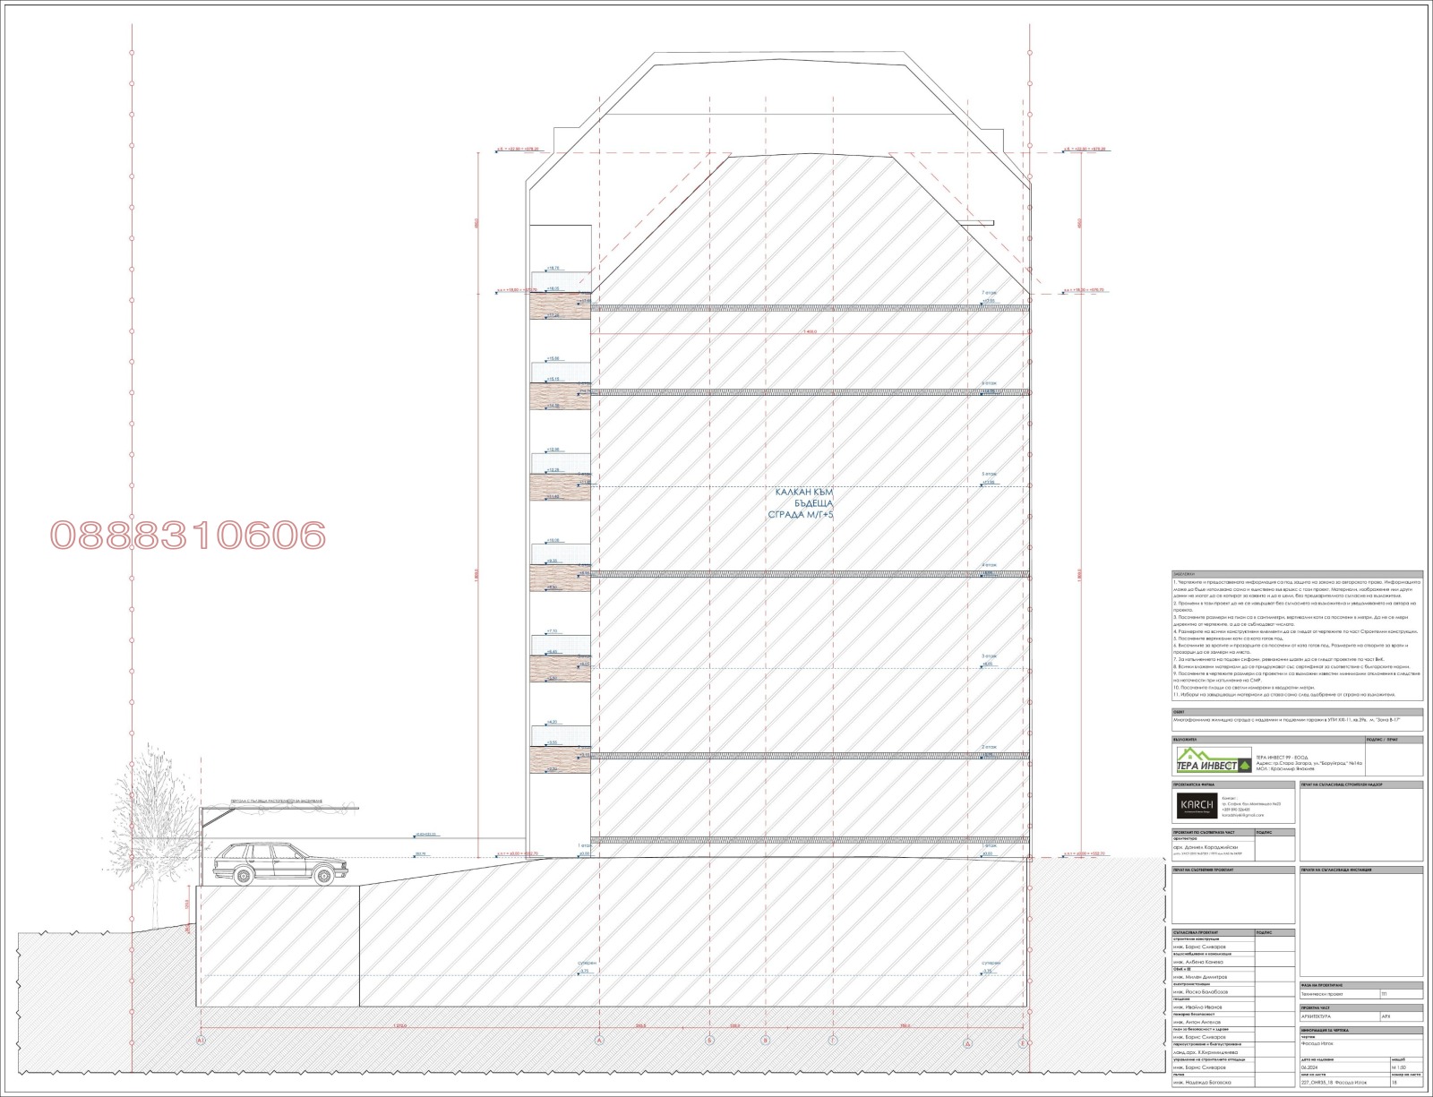
Task: Click the 1 372.0 horizontal dimension label
Action: pos(399,1025)
